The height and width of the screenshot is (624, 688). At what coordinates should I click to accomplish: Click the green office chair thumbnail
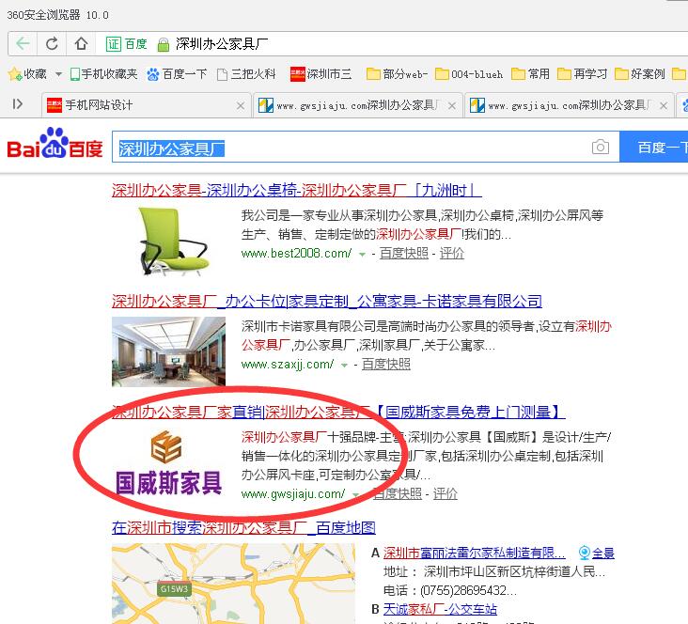173,241
